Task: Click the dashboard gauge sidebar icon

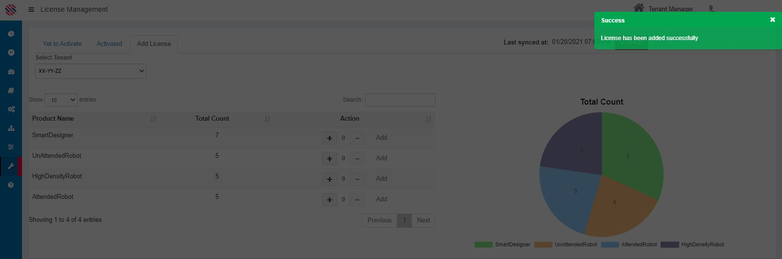Action: [11, 72]
